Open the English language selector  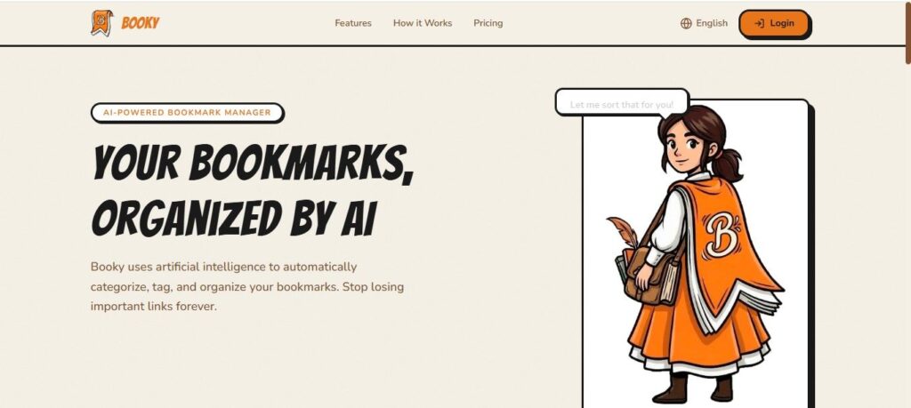click(705, 23)
